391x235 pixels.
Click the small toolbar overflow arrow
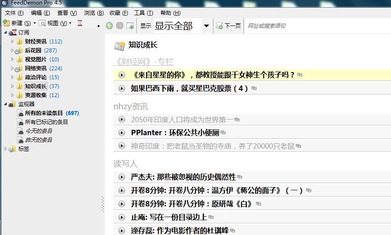pyautogui.click(x=99, y=26)
